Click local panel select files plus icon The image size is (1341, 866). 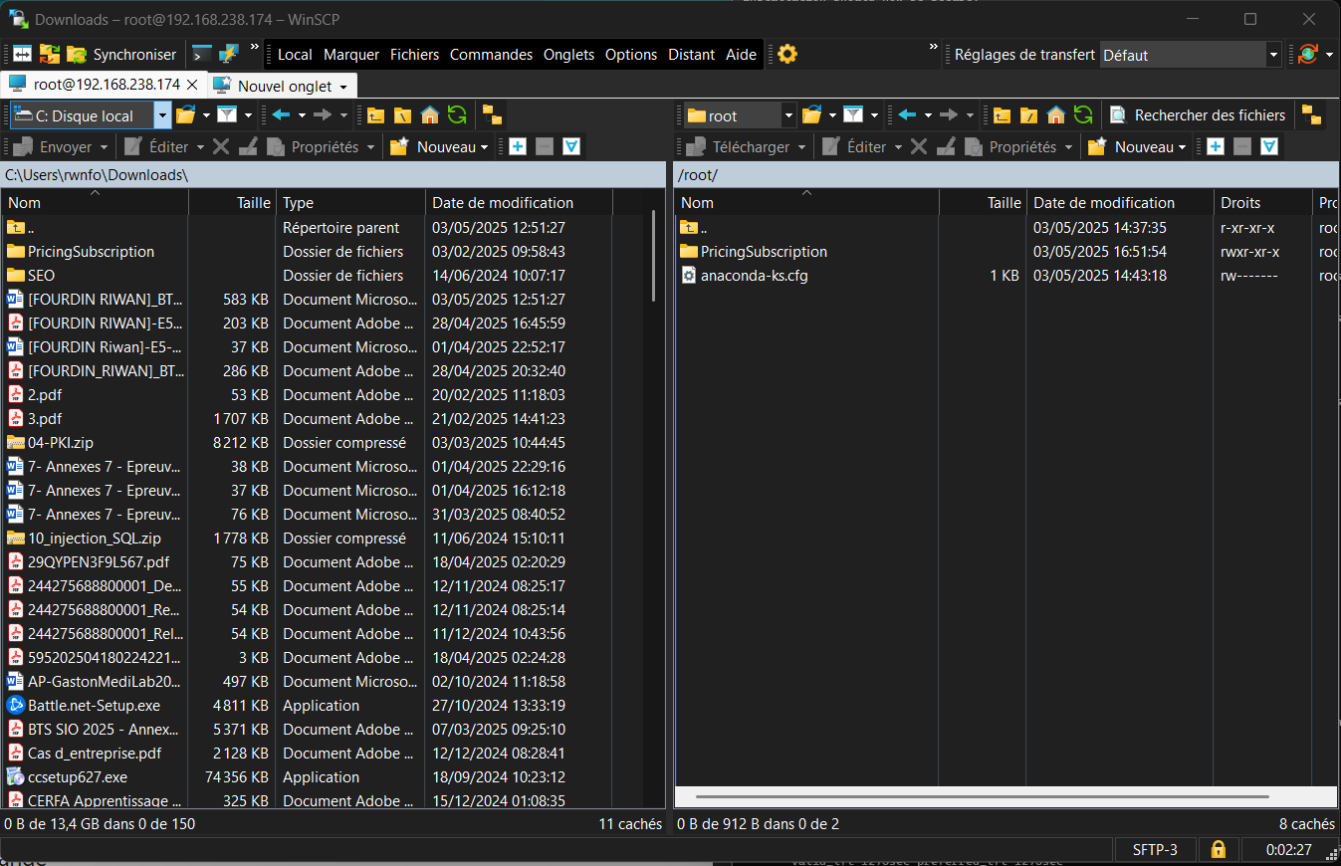[518, 147]
